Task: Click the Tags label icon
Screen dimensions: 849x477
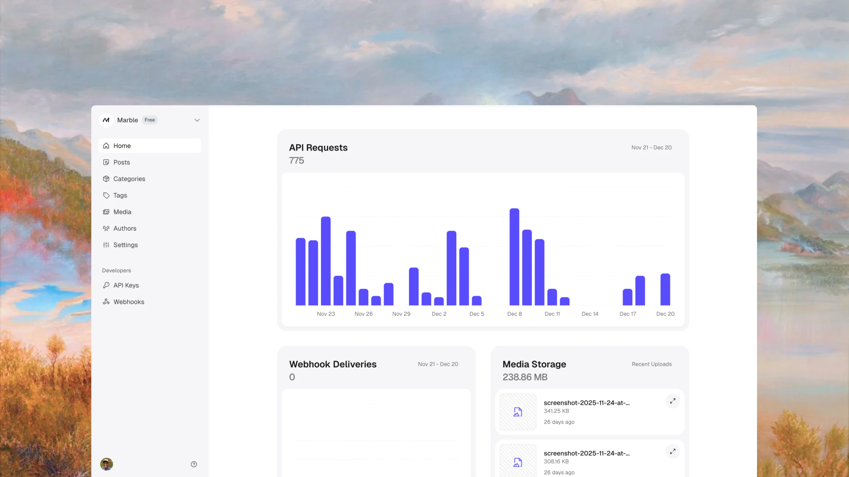Action: click(106, 195)
